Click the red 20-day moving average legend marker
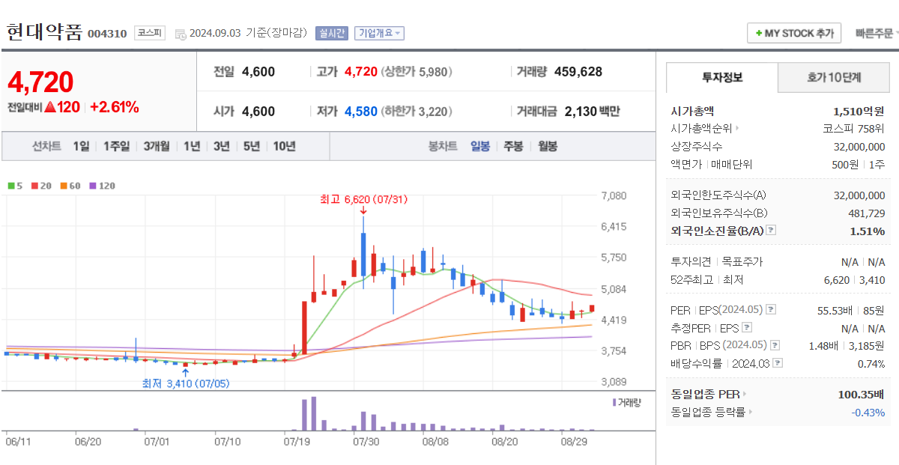Image resolution: width=899 pixels, height=465 pixels. [34, 186]
